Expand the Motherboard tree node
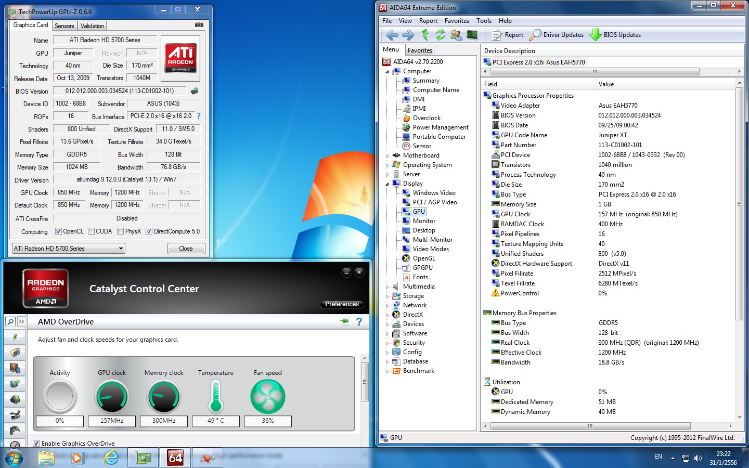The width and height of the screenshot is (749, 468). [387, 155]
